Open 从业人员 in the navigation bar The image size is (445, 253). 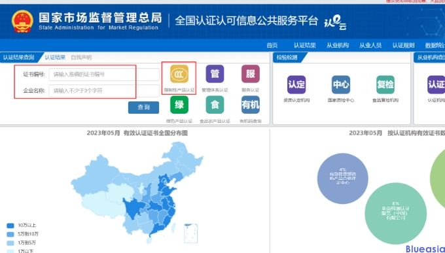tap(370, 45)
